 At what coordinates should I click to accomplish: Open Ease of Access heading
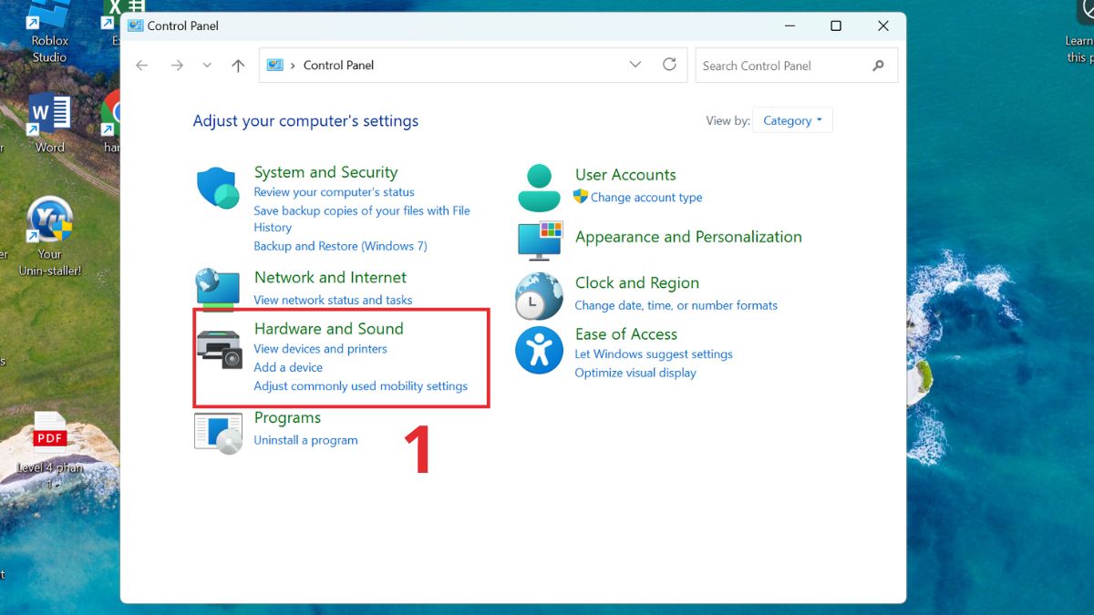[626, 334]
